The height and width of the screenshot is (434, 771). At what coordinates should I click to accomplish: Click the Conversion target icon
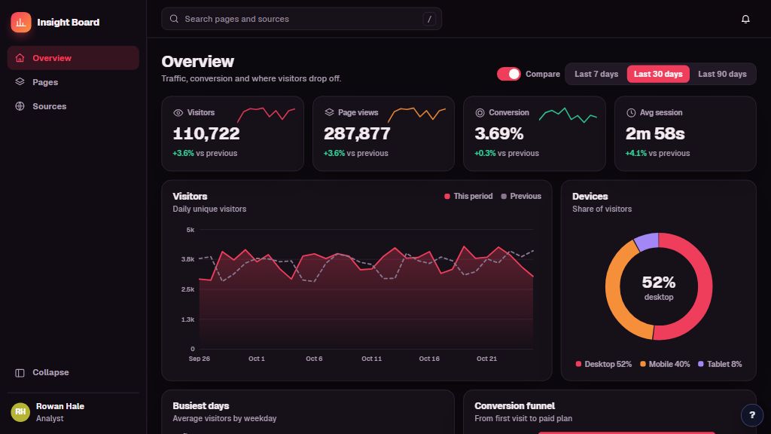click(x=480, y=113)
